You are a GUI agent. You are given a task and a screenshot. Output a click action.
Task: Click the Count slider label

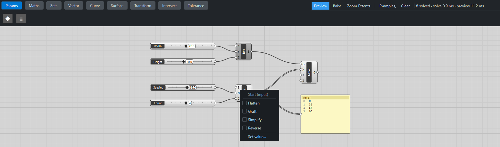(x=158, y=103)
